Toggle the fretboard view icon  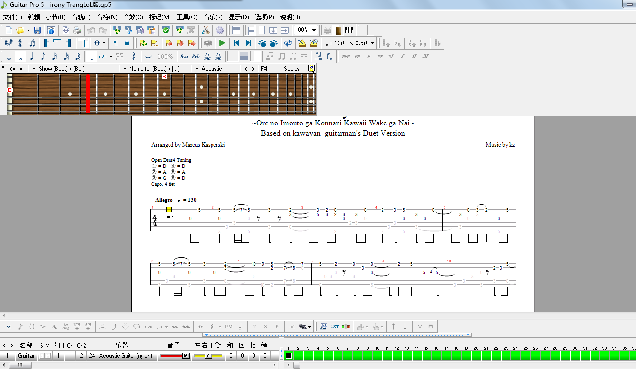pyautogui.click(x=338, y=30)
